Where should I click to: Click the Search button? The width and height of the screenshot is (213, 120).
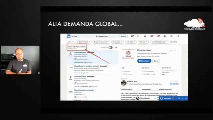tap(123, 36)
